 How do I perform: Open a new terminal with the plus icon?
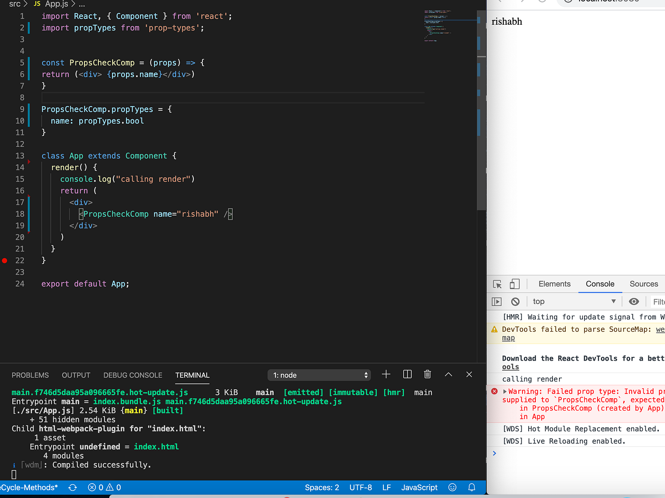pos(386,374)
